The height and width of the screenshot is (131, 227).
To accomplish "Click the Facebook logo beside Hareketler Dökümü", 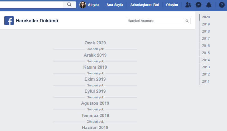I will (x=9, y=21).
